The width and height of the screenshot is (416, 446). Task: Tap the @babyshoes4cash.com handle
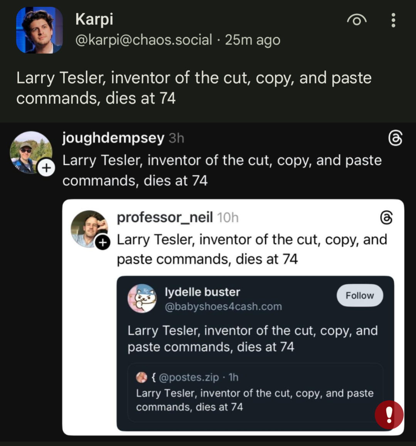coord(223,307)
